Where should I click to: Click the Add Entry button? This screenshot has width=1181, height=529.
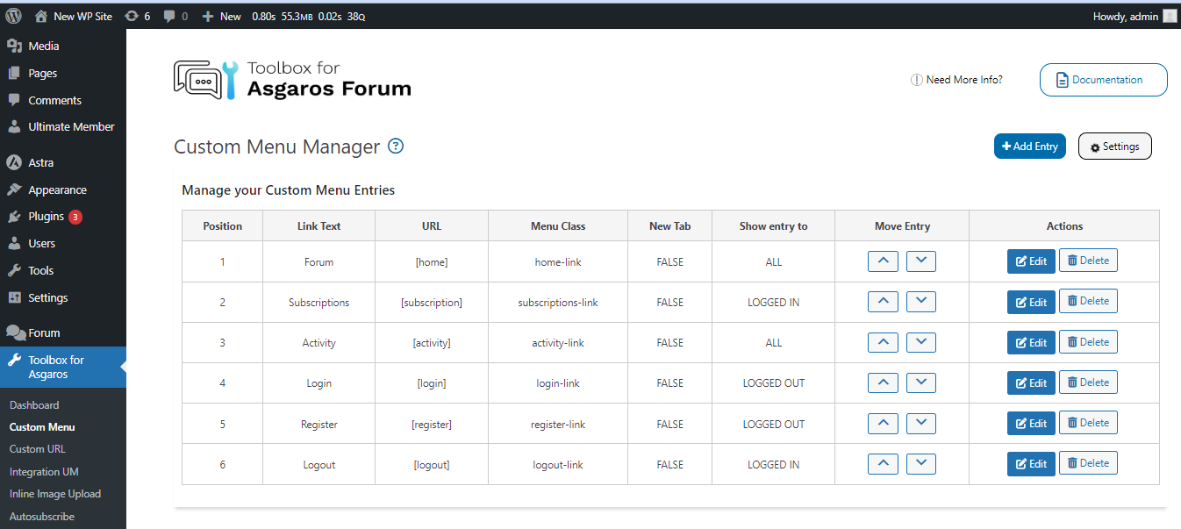click(1030, 147)
